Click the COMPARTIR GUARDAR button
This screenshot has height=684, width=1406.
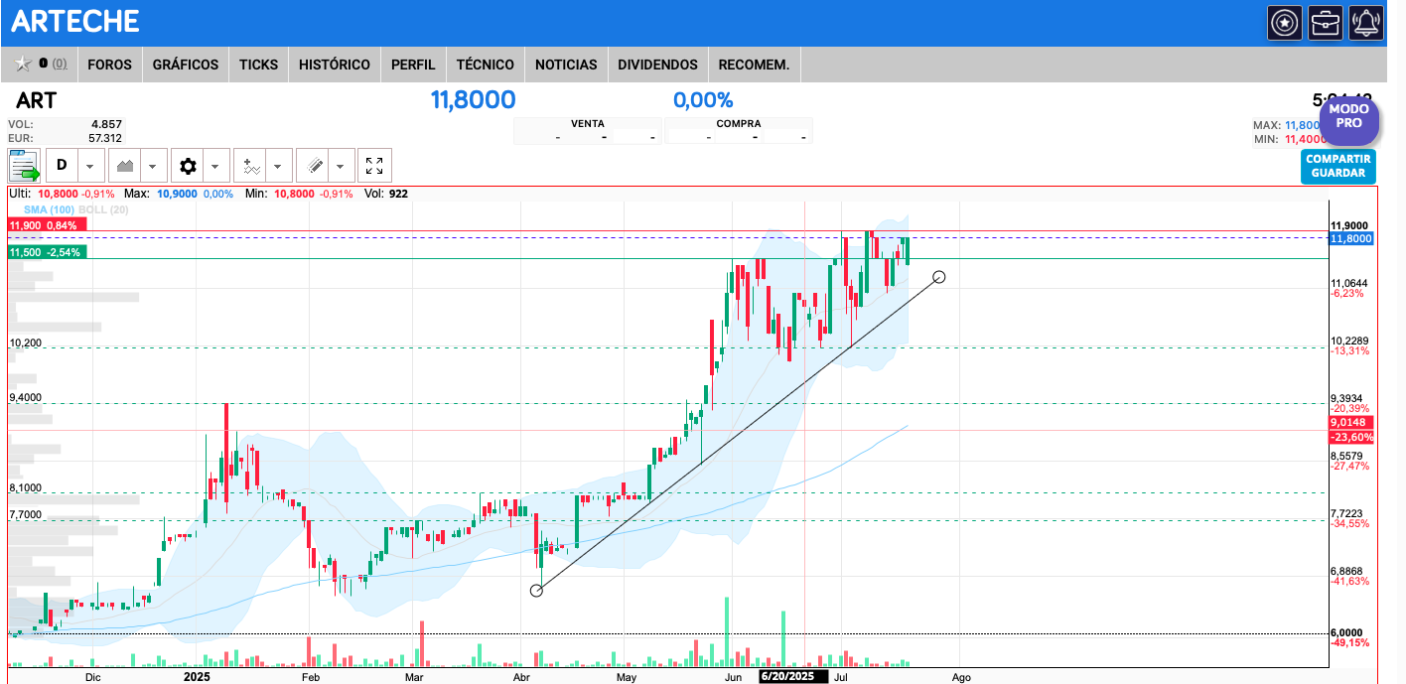pos(1338,166)
